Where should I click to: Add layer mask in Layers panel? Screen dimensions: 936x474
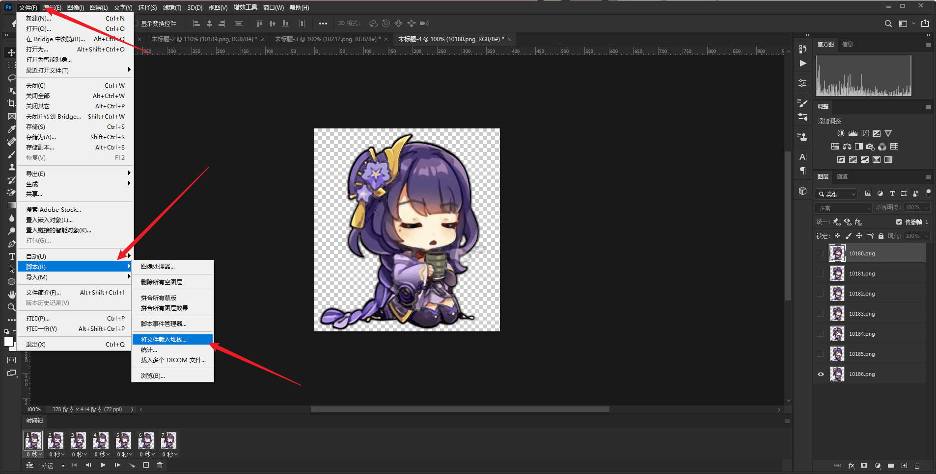(864, 466)
